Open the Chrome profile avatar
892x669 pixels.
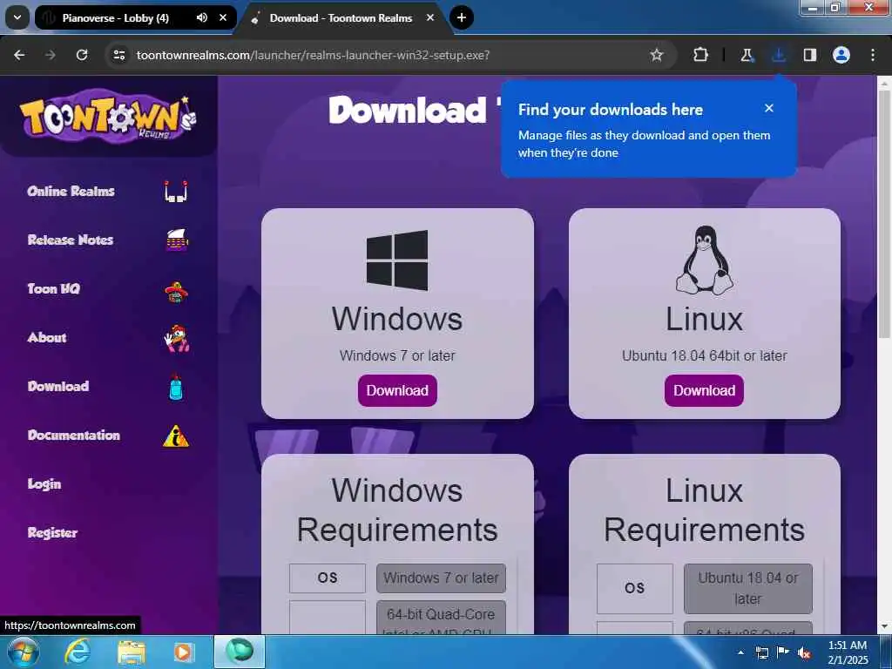[841, 55]
